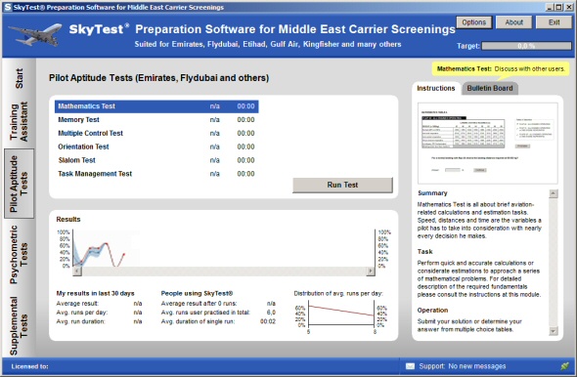Viewport: 577px width, 377px height.
Task: Open the Supplemental Tests side tab
Action: tap(20, 325)
